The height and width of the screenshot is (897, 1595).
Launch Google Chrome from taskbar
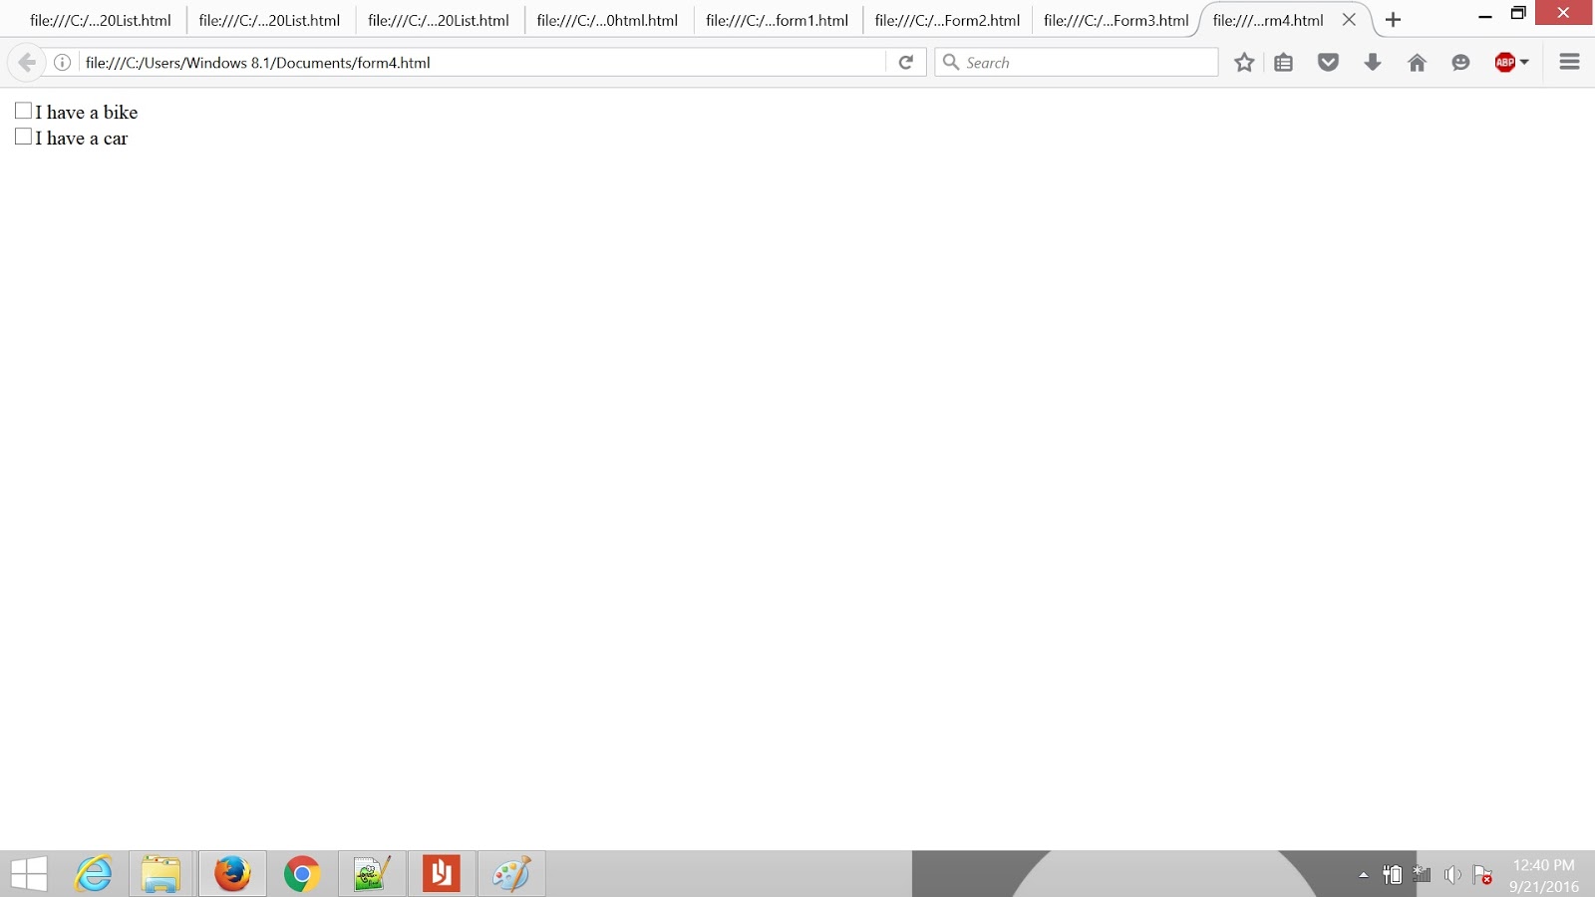pyautogui.click(x=302, y=874)
